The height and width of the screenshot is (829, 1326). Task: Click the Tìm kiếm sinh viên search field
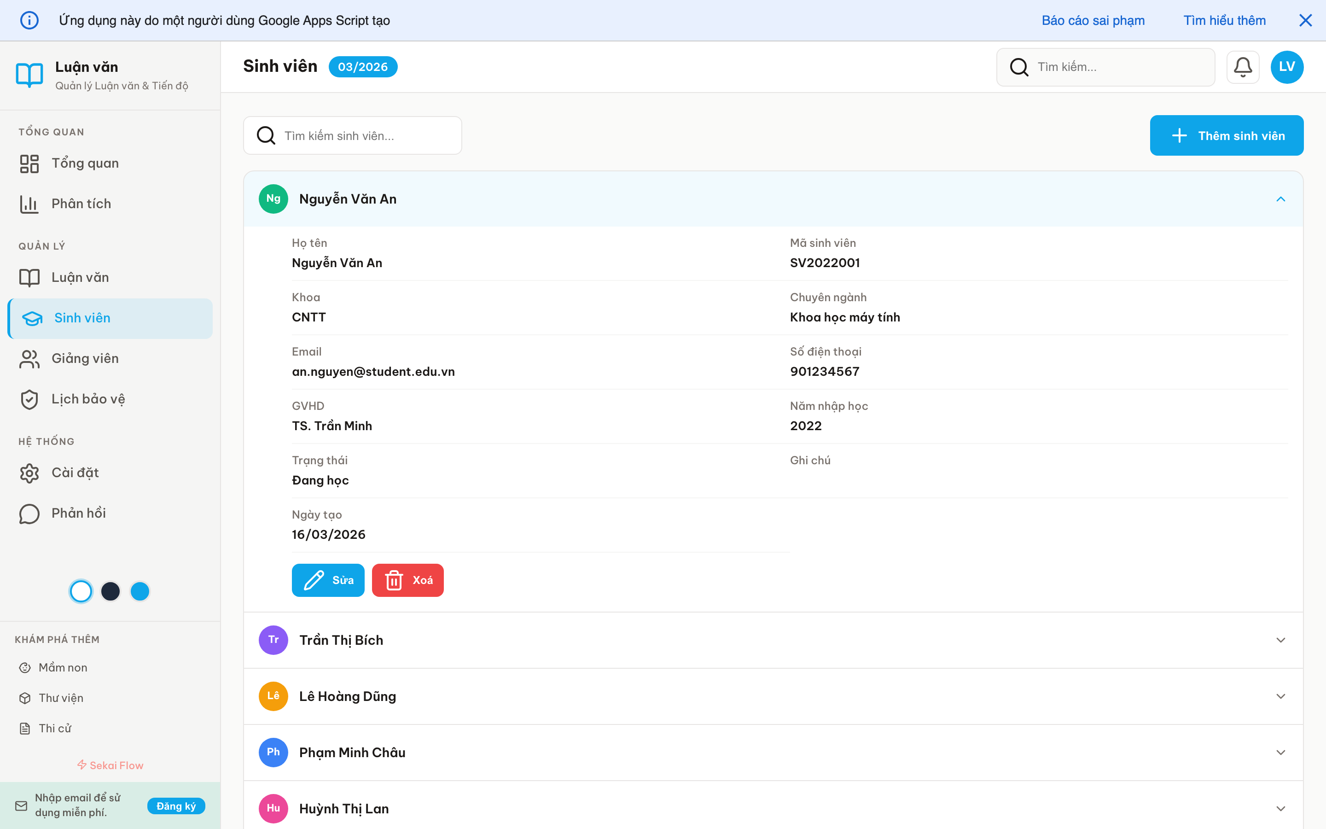pyautogui.click(x=352, y=135)
